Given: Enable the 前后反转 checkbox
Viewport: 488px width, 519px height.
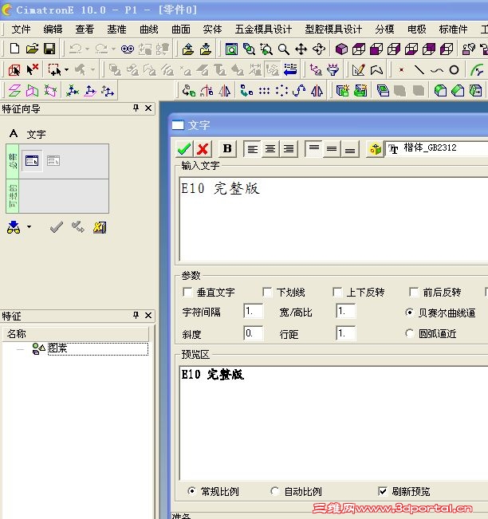Looking at the screenshot, I should click(x=414, y=292).
